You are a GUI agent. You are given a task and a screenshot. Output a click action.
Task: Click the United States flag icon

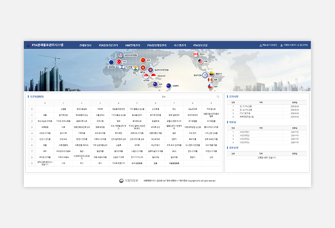coord(200,61)
